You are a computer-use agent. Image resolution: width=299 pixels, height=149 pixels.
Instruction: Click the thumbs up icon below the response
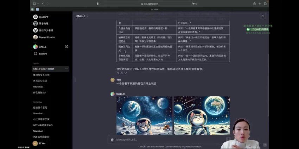tap(122, 73)
